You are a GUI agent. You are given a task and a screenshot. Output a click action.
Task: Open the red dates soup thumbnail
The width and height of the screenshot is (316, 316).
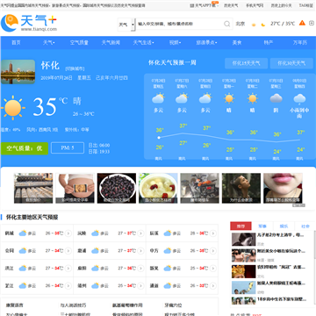(158, 188)
